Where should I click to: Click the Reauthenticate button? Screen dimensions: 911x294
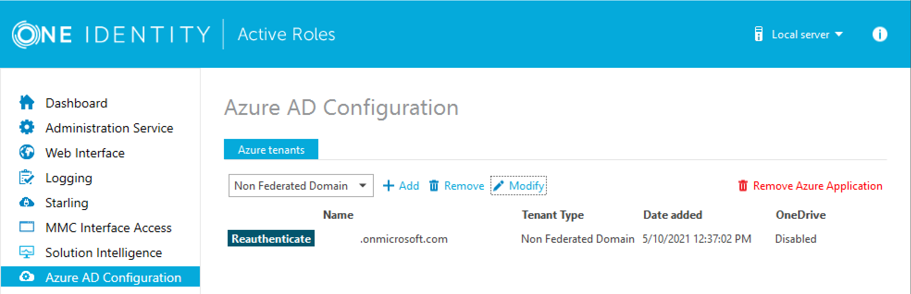[271, 239]
